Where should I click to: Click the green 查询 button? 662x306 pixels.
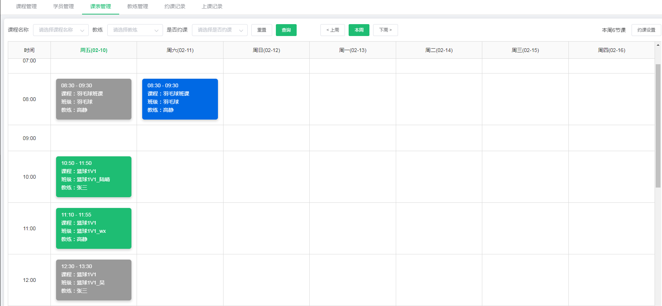pos(286,30)
